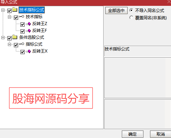The width and height of the screenshot is (171, 138).
Task: Click the folder icon beside 技术指标公式
Action: click(x=15, y=10)
